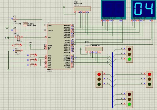Select the RP2 resistor pack
157x110 pixels.
click(82, 9)
